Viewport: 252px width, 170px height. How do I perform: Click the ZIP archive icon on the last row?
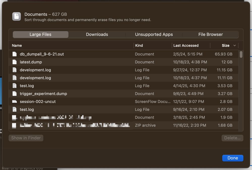coord(15,125)
